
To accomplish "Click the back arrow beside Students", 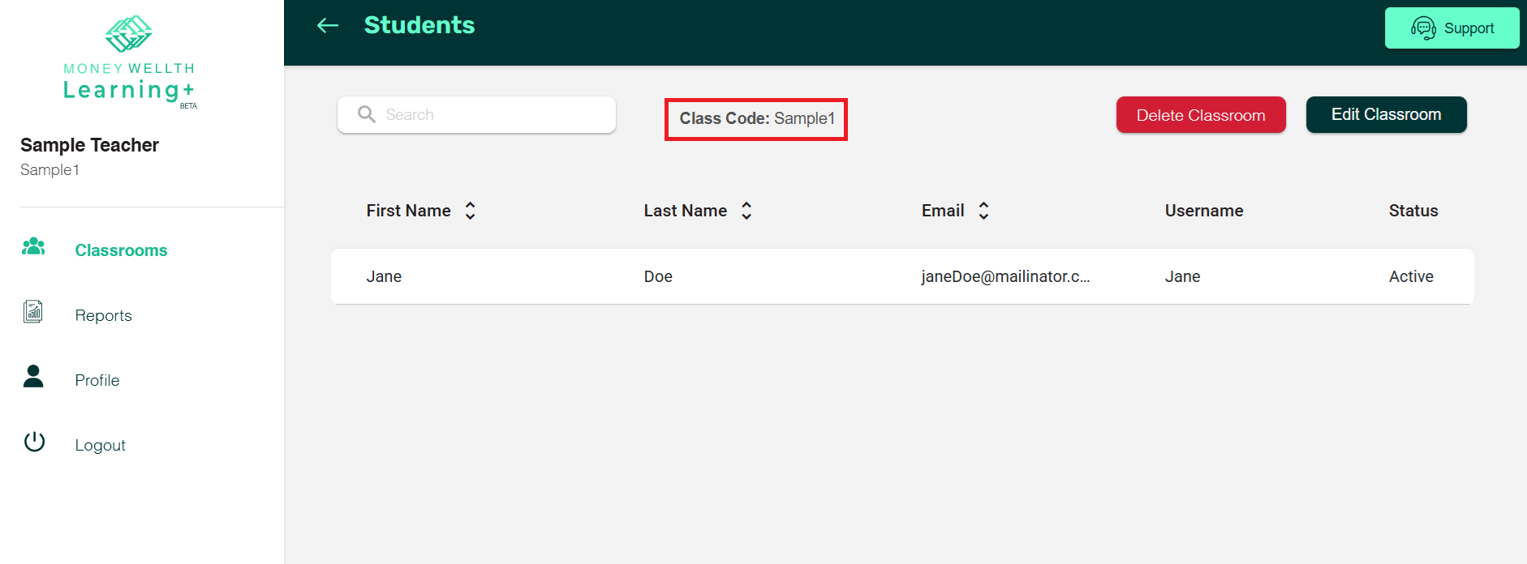I will click(328, 26).
